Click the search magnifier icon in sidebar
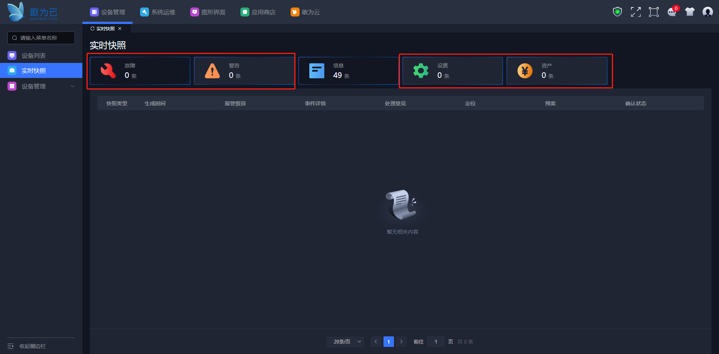Viewport: 719px width, 354px height. click(x=15, y=38)
